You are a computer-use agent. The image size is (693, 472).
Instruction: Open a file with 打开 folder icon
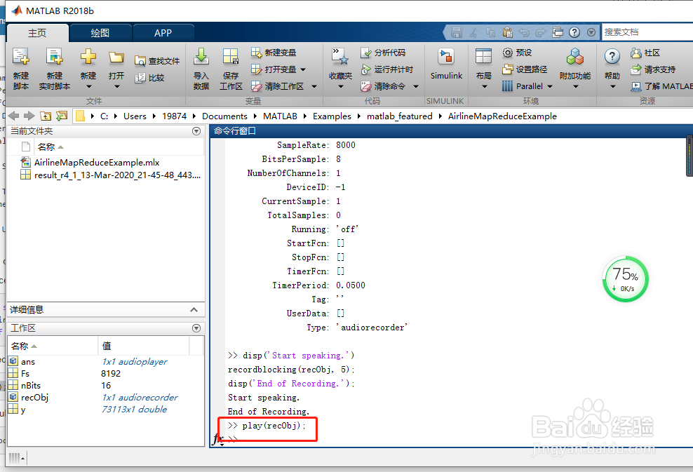[116, 57]
